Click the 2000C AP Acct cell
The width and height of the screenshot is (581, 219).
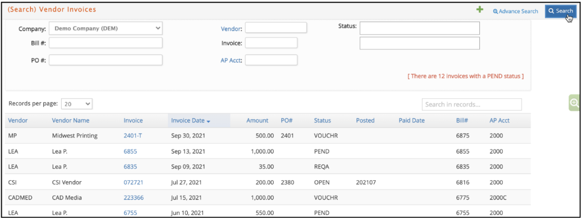(x=498, y=197)
